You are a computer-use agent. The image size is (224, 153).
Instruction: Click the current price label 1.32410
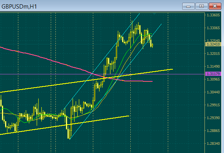coord(213,44)
